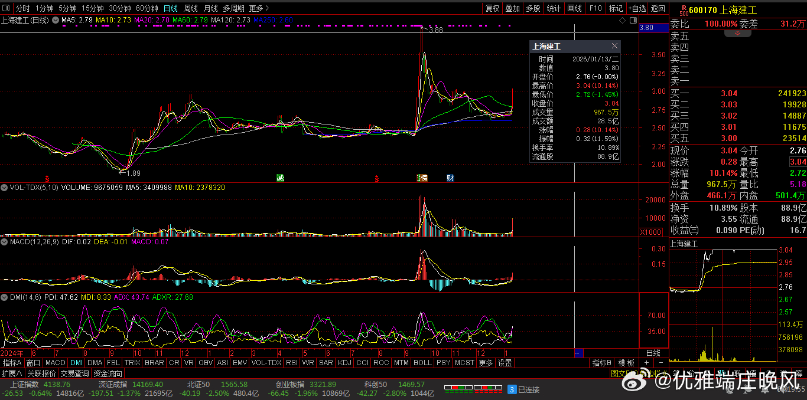The image size is (807, 400).
Task: Toggle 复权 price adjustment
Action: (x=492, y=8)
